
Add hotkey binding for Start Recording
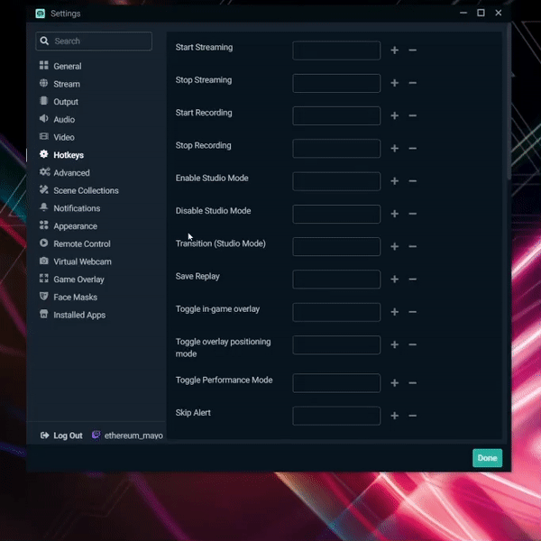395,115
